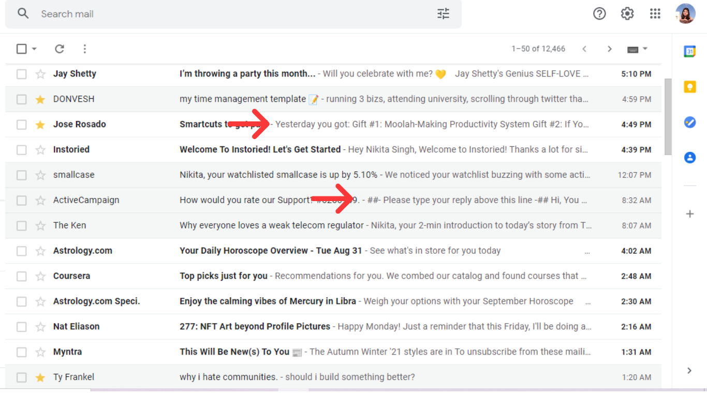This screenshot has height=397, width=707.
Task: Select the Jose Rosado email checkbox
Action: click(x=21, y=125)
